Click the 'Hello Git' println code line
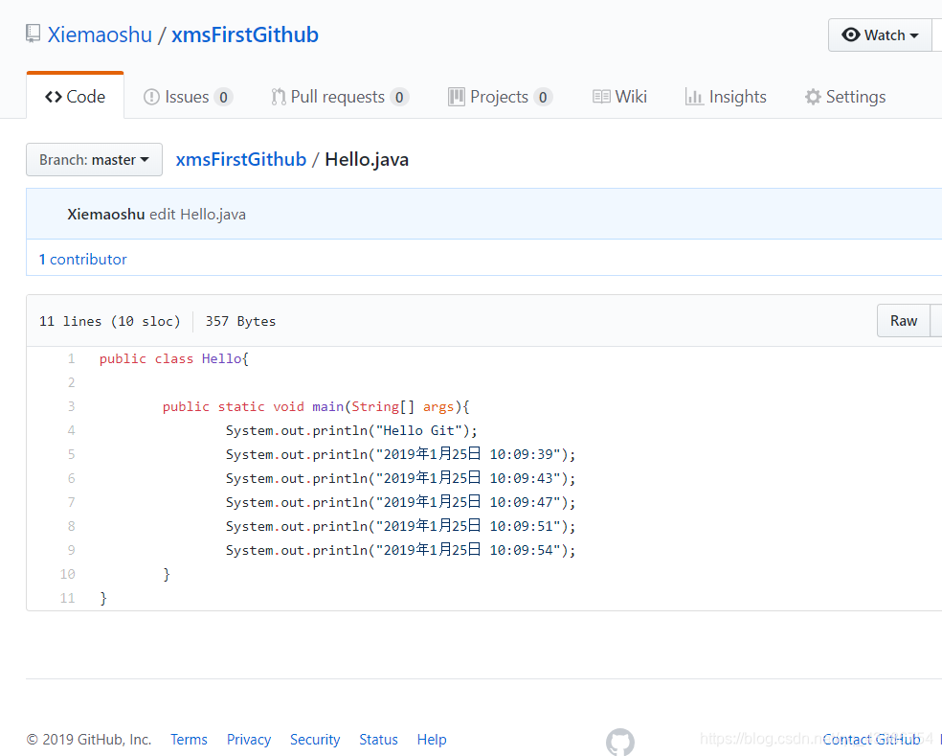The height and width of the screenshot is (756, 942). pyautogui.click(x=351, y=430)
